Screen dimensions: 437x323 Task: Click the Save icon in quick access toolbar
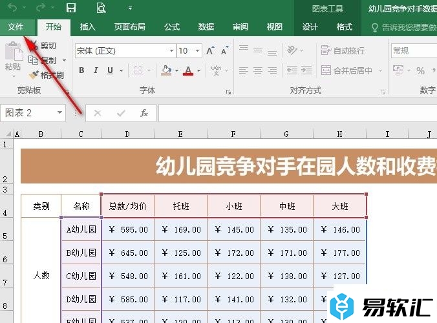coord(71,8)
